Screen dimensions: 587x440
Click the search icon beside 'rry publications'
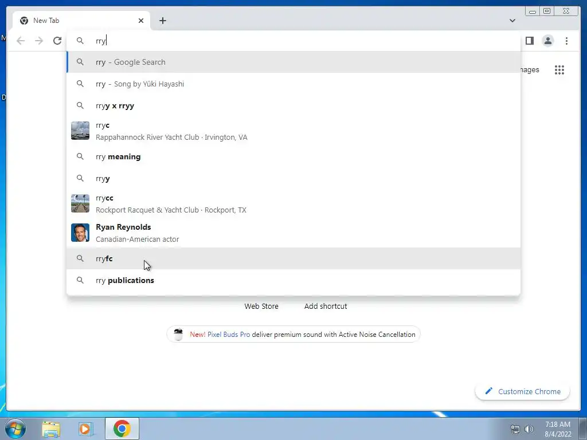[x=80, y=280]
